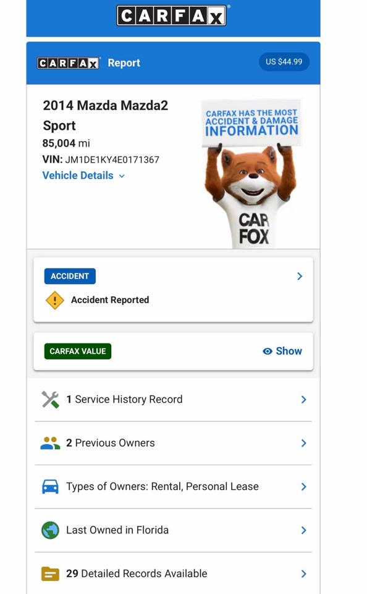Image resolution: width=367 pixels, height=594 pixels.
Task: Click the Car Fox mascot image
Action: [251, 173]
